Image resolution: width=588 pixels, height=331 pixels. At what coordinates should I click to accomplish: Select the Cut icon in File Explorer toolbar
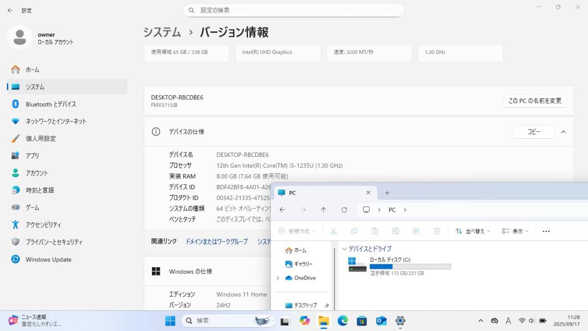tap(333, 230)
